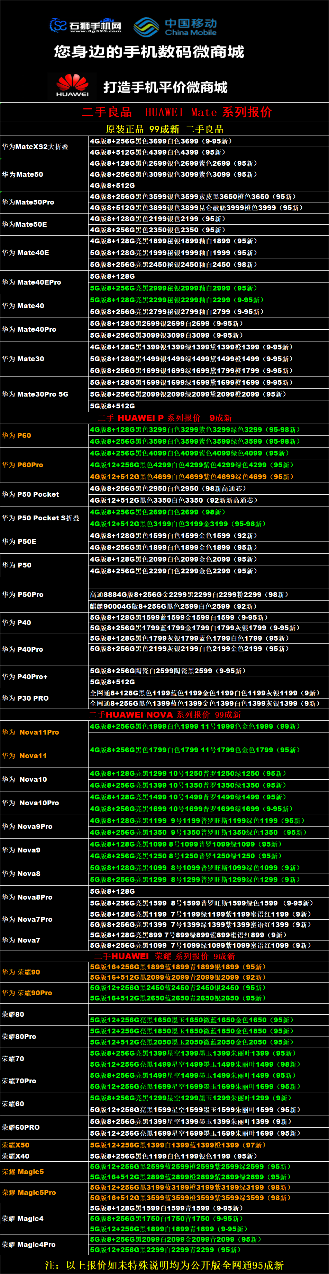Screen dimensions: 329x1274
Task: Click the footer note "注：以上报价如未特殊说明均为公开版全网通95成新"
Action: coord(164,1265)
